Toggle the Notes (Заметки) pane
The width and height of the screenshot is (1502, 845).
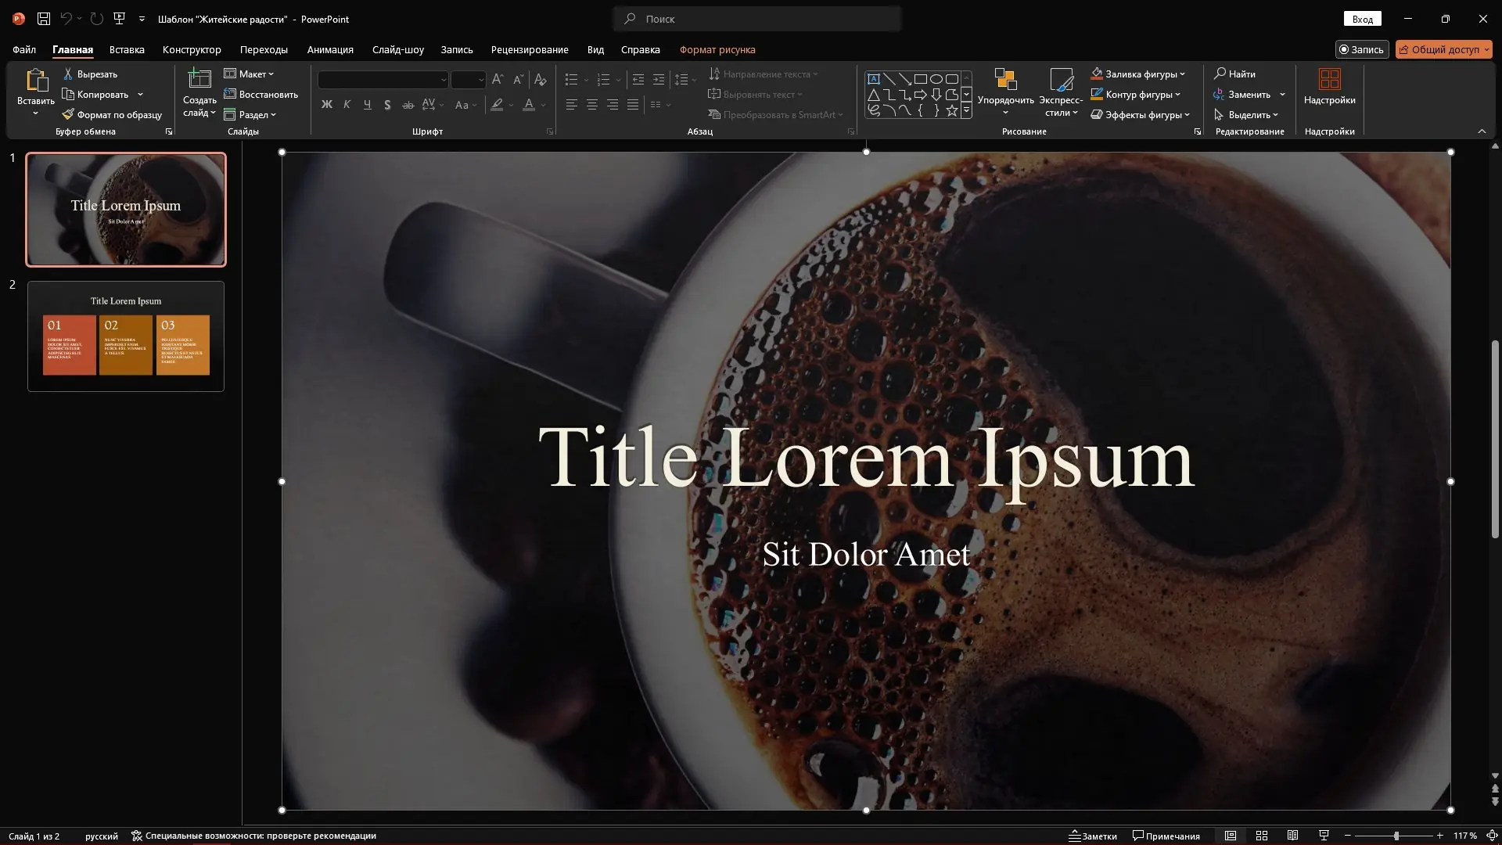1093,836
